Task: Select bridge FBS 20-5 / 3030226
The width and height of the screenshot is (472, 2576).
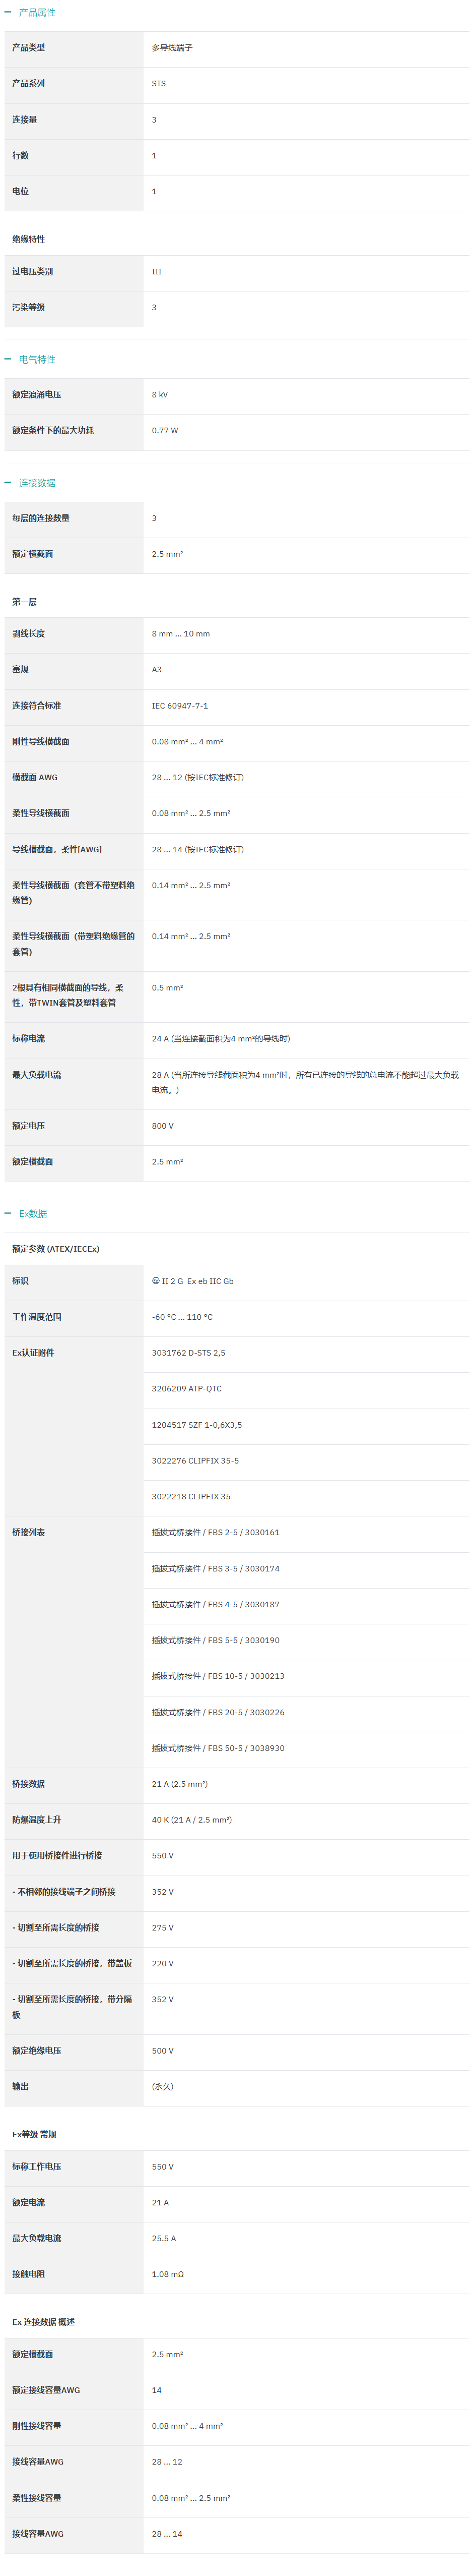Action: coord(218,1713)
